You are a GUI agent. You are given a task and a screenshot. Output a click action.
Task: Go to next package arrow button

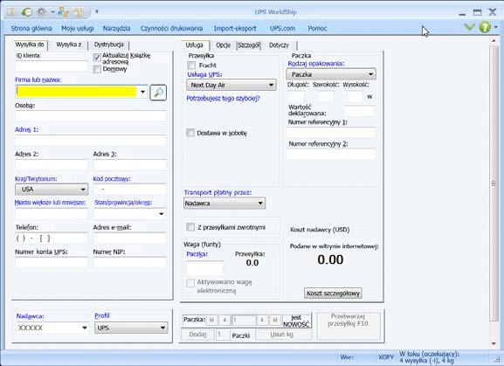click(x=262, y=320)
